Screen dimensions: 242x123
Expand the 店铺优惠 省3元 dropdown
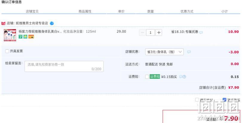point(164,52)
